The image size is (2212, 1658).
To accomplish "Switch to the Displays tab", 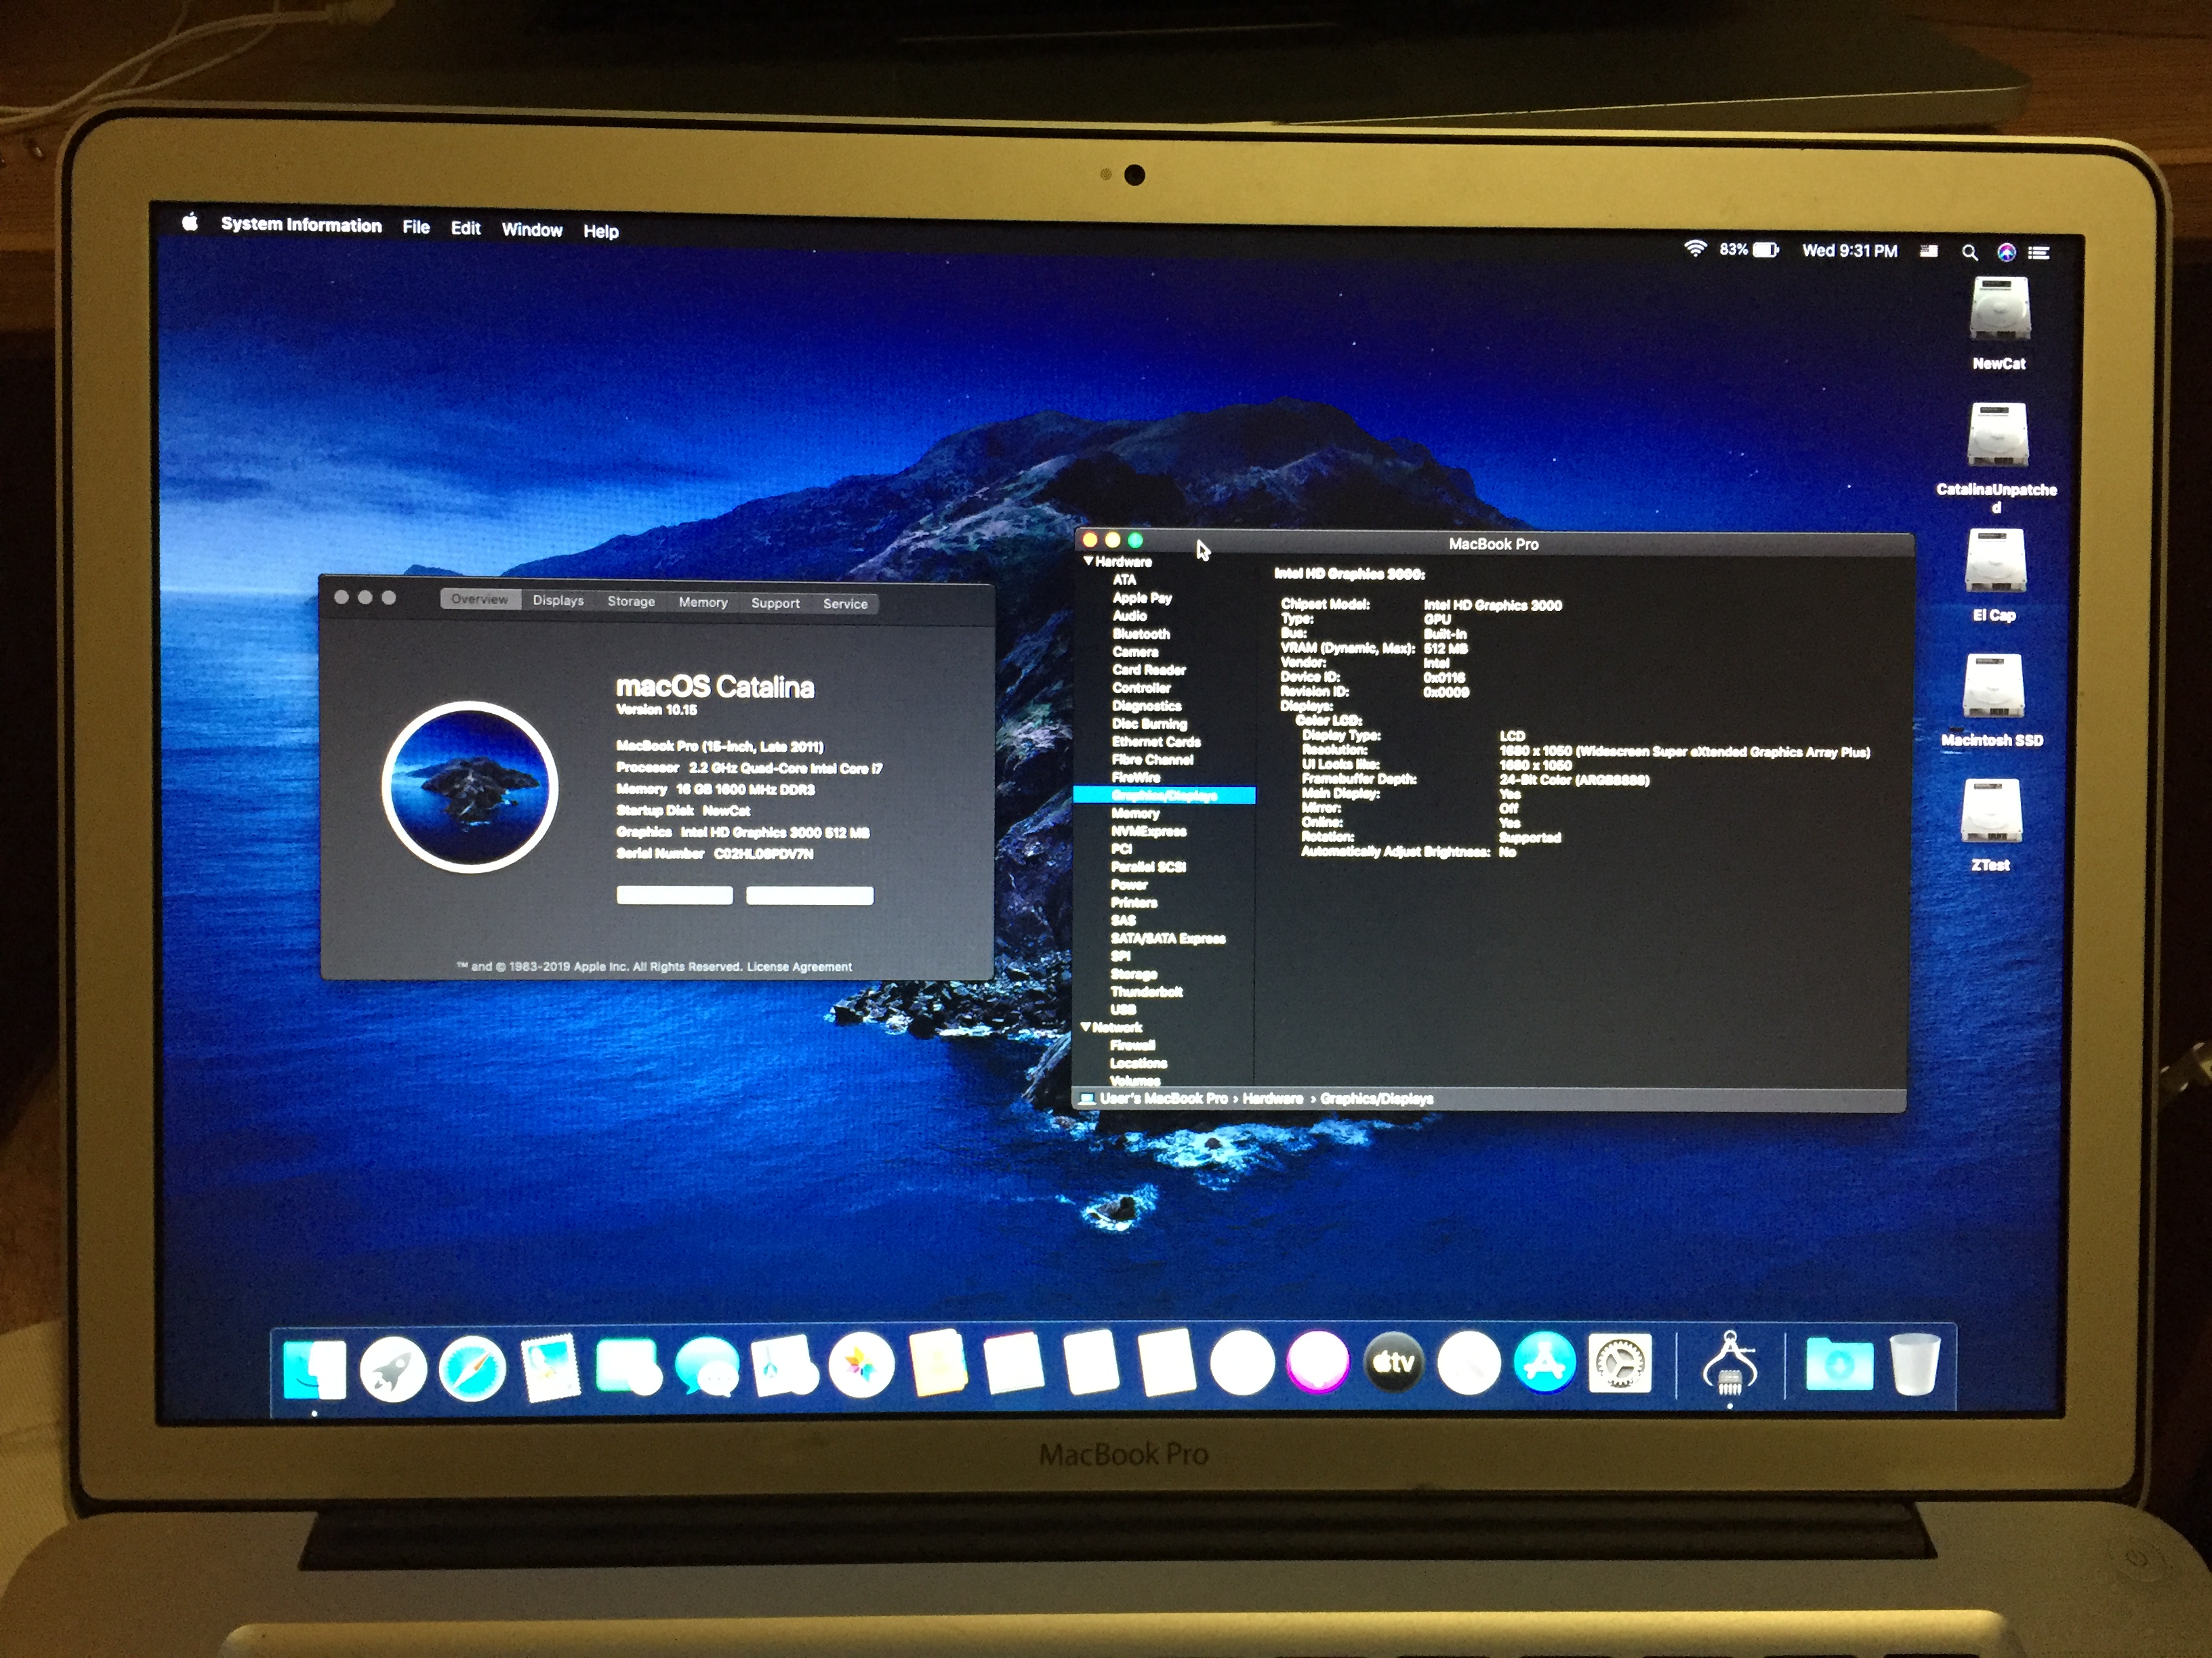I will click(558, 601).
